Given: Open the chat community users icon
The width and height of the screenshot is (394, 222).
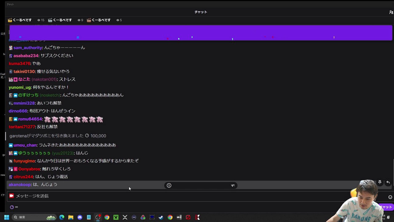Looking at the screenshot, I should [x=391, y=12].
